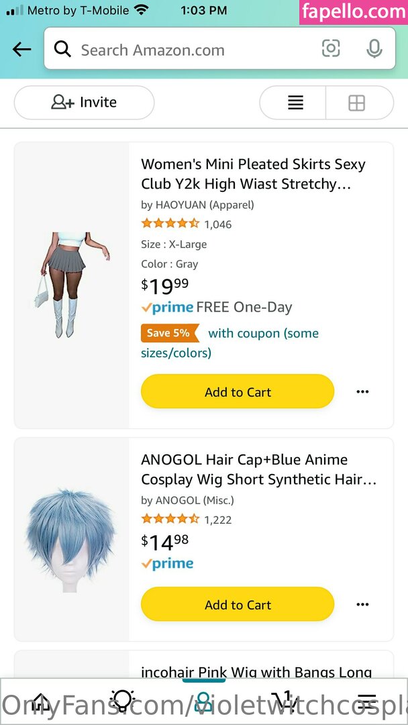Tap the microphone voice search icon
The width and height of the screenshot is (408, 725).
pyautogui.click(x=374, y=48)
